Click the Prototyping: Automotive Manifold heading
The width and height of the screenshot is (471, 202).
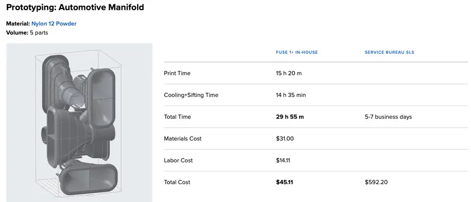75,7
